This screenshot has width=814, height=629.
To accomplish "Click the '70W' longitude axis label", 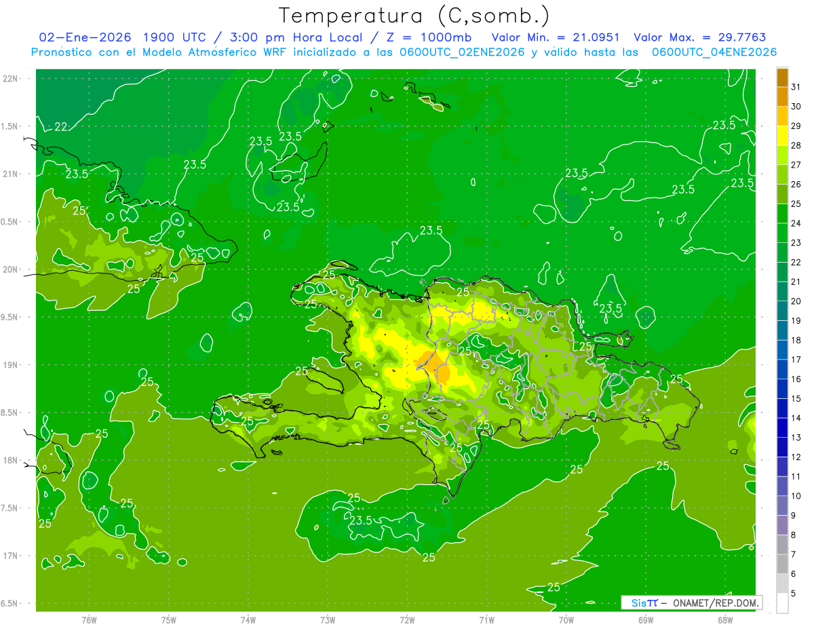I will click(566, 620).
